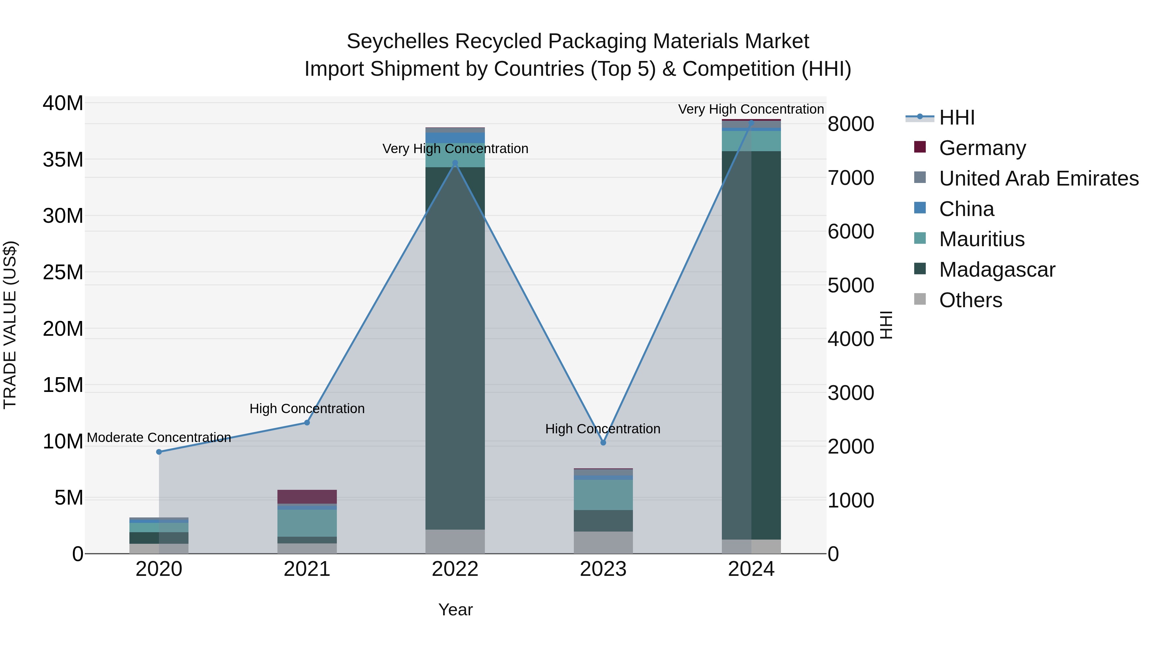Select the Others segment in the 2022 bar

(455, 542)
